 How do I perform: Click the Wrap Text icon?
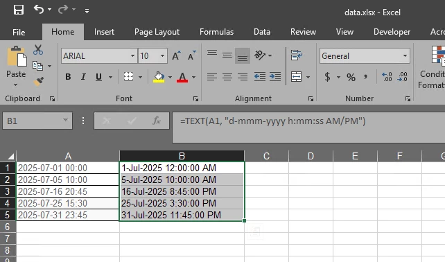(297, 55)
